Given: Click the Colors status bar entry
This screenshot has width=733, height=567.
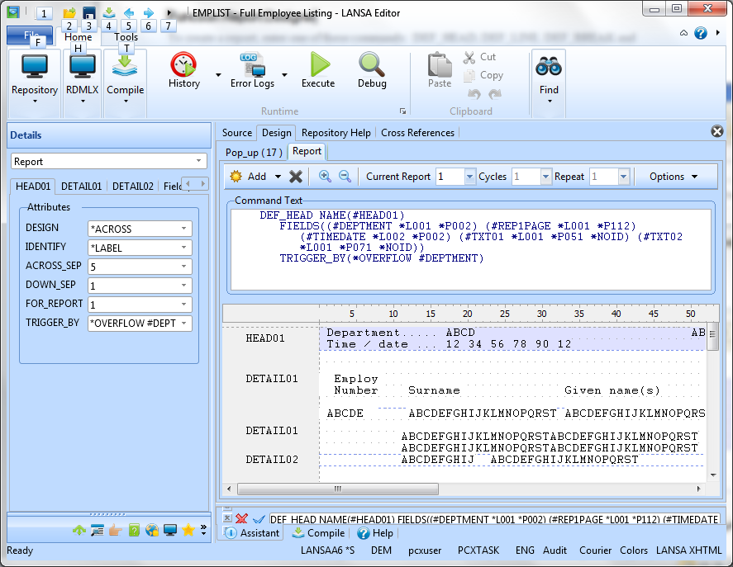Looking at the screenshot, I should tap(634, 550).
